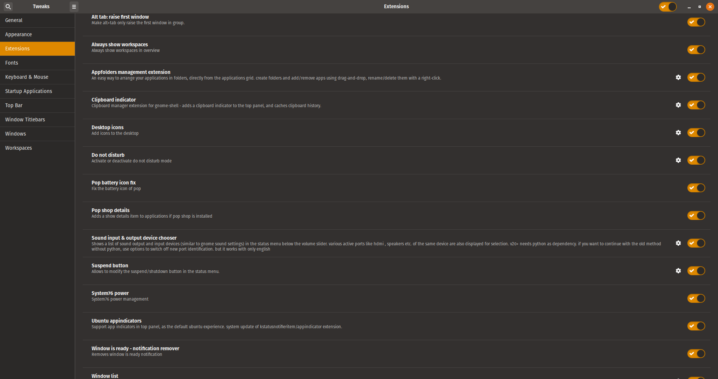Click the 'Pop shop details' extension title

pos(110,210)
